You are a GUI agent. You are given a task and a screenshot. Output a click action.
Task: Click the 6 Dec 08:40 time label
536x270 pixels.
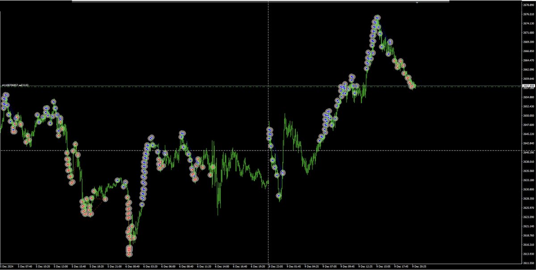click(187, 266)
